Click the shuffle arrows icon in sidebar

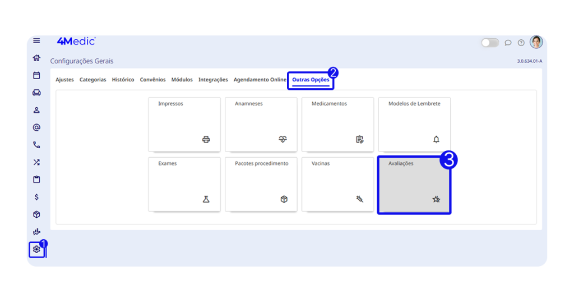point(36,162)
